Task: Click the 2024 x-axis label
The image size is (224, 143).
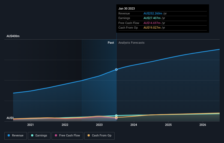Action: [x=134, y=125]
